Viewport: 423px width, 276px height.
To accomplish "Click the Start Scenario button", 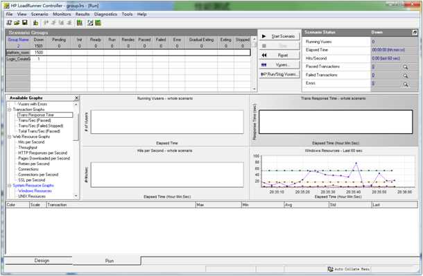I will click(x=279, y=36).
